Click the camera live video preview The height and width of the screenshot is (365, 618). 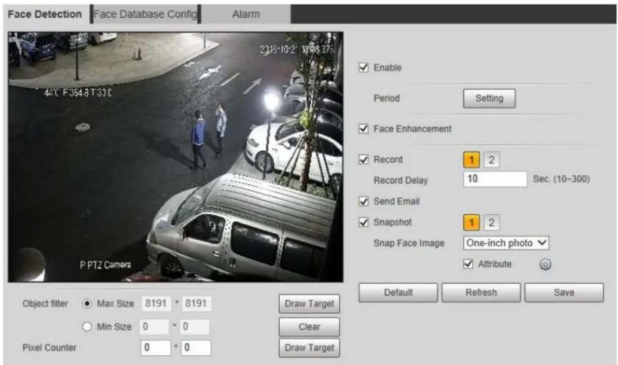[176, 157]
